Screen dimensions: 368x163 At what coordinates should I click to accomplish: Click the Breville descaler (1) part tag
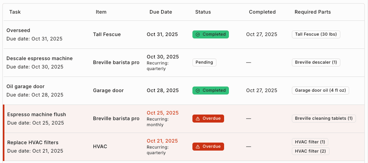pos(316,62)
